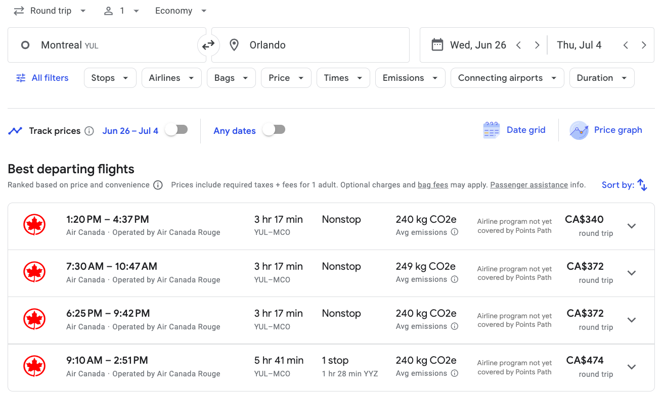The image size is (663, 393).
Task: Click info icon beside ranking description
Action: (x=158, y=185)
